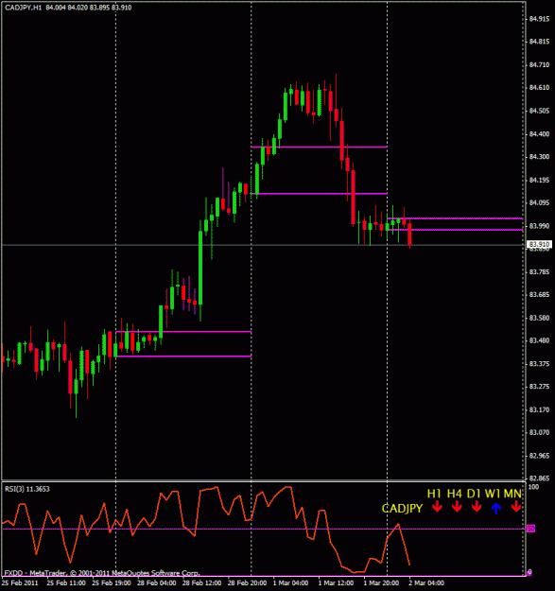
Task: Click the 83.070 price scale label
Action: pos(539,432)
